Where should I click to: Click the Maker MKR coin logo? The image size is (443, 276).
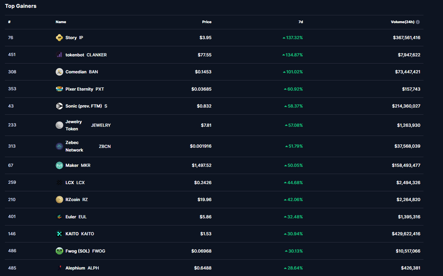pos(59,166)
